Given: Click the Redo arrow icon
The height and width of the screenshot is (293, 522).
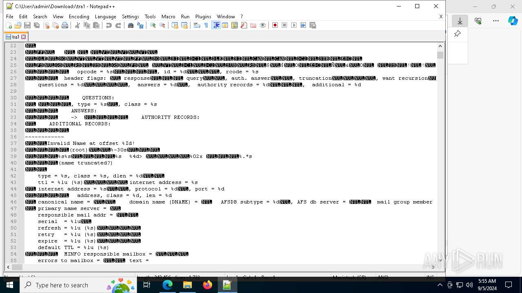Looking at the screenshot, I should pos(118,25).
